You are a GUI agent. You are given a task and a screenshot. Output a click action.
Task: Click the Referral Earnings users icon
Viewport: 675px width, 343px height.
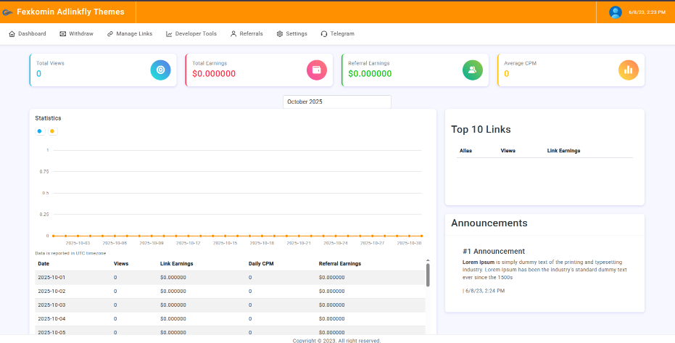point(472,70)
